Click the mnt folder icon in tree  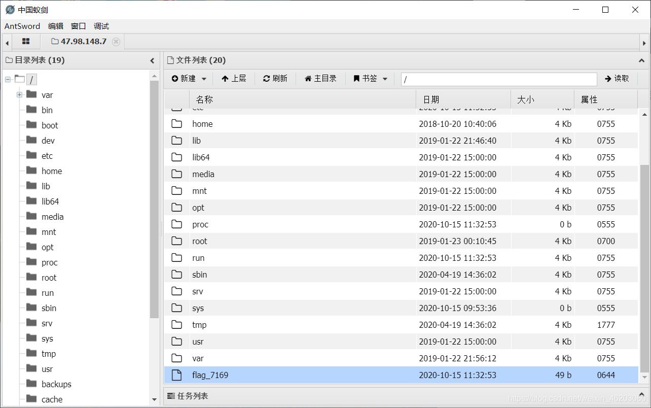pos(31,231)
